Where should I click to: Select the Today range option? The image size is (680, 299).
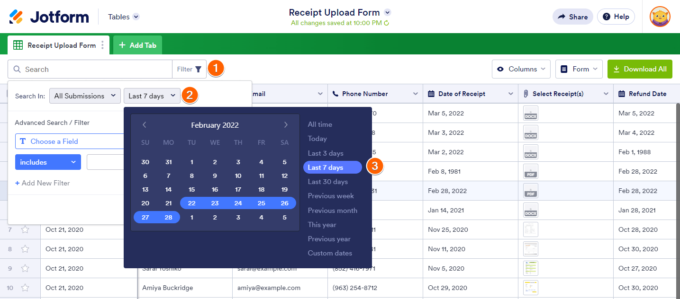click(x=317, y=139)
